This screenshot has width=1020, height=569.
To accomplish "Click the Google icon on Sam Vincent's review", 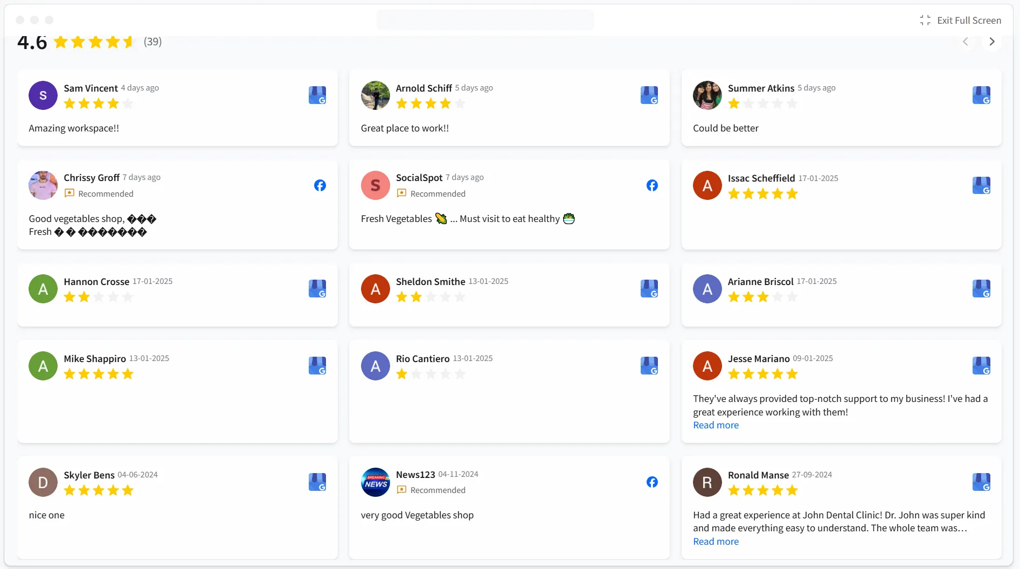I will coord(317,95).
